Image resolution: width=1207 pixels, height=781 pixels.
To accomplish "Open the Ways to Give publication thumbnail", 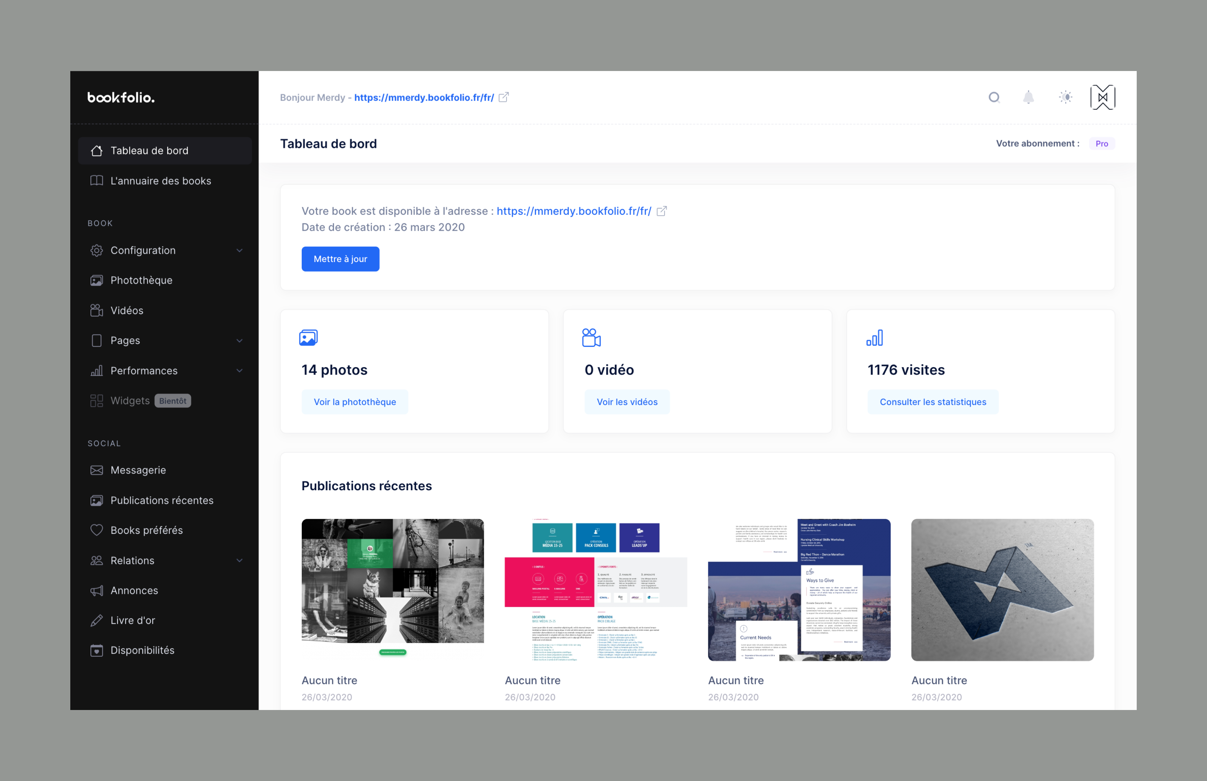I will coord(799,590).
